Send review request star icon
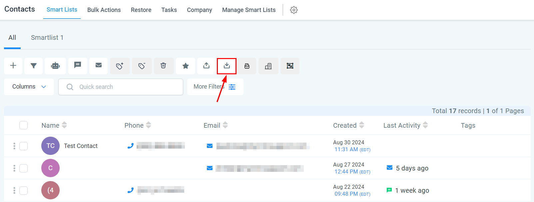Viewport: 534px width, 202px height. tap(186, 66)
